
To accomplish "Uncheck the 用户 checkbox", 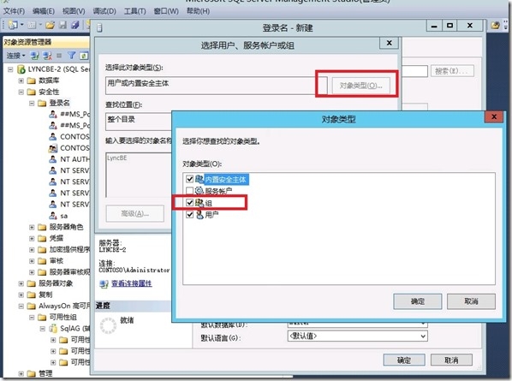I will click(x=189, y=215).
